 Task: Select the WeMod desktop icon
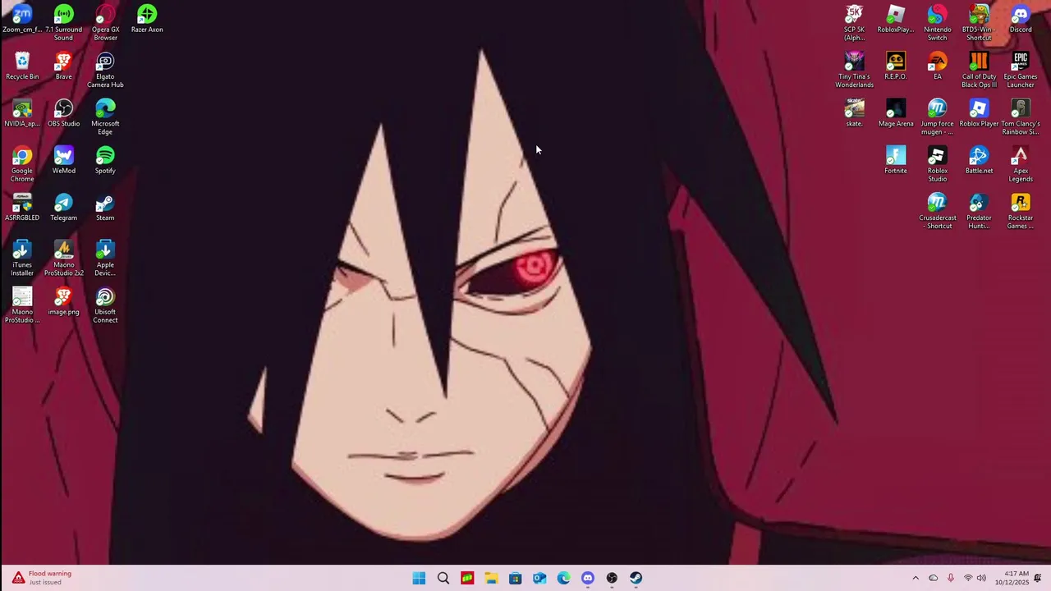coord(63,161)
